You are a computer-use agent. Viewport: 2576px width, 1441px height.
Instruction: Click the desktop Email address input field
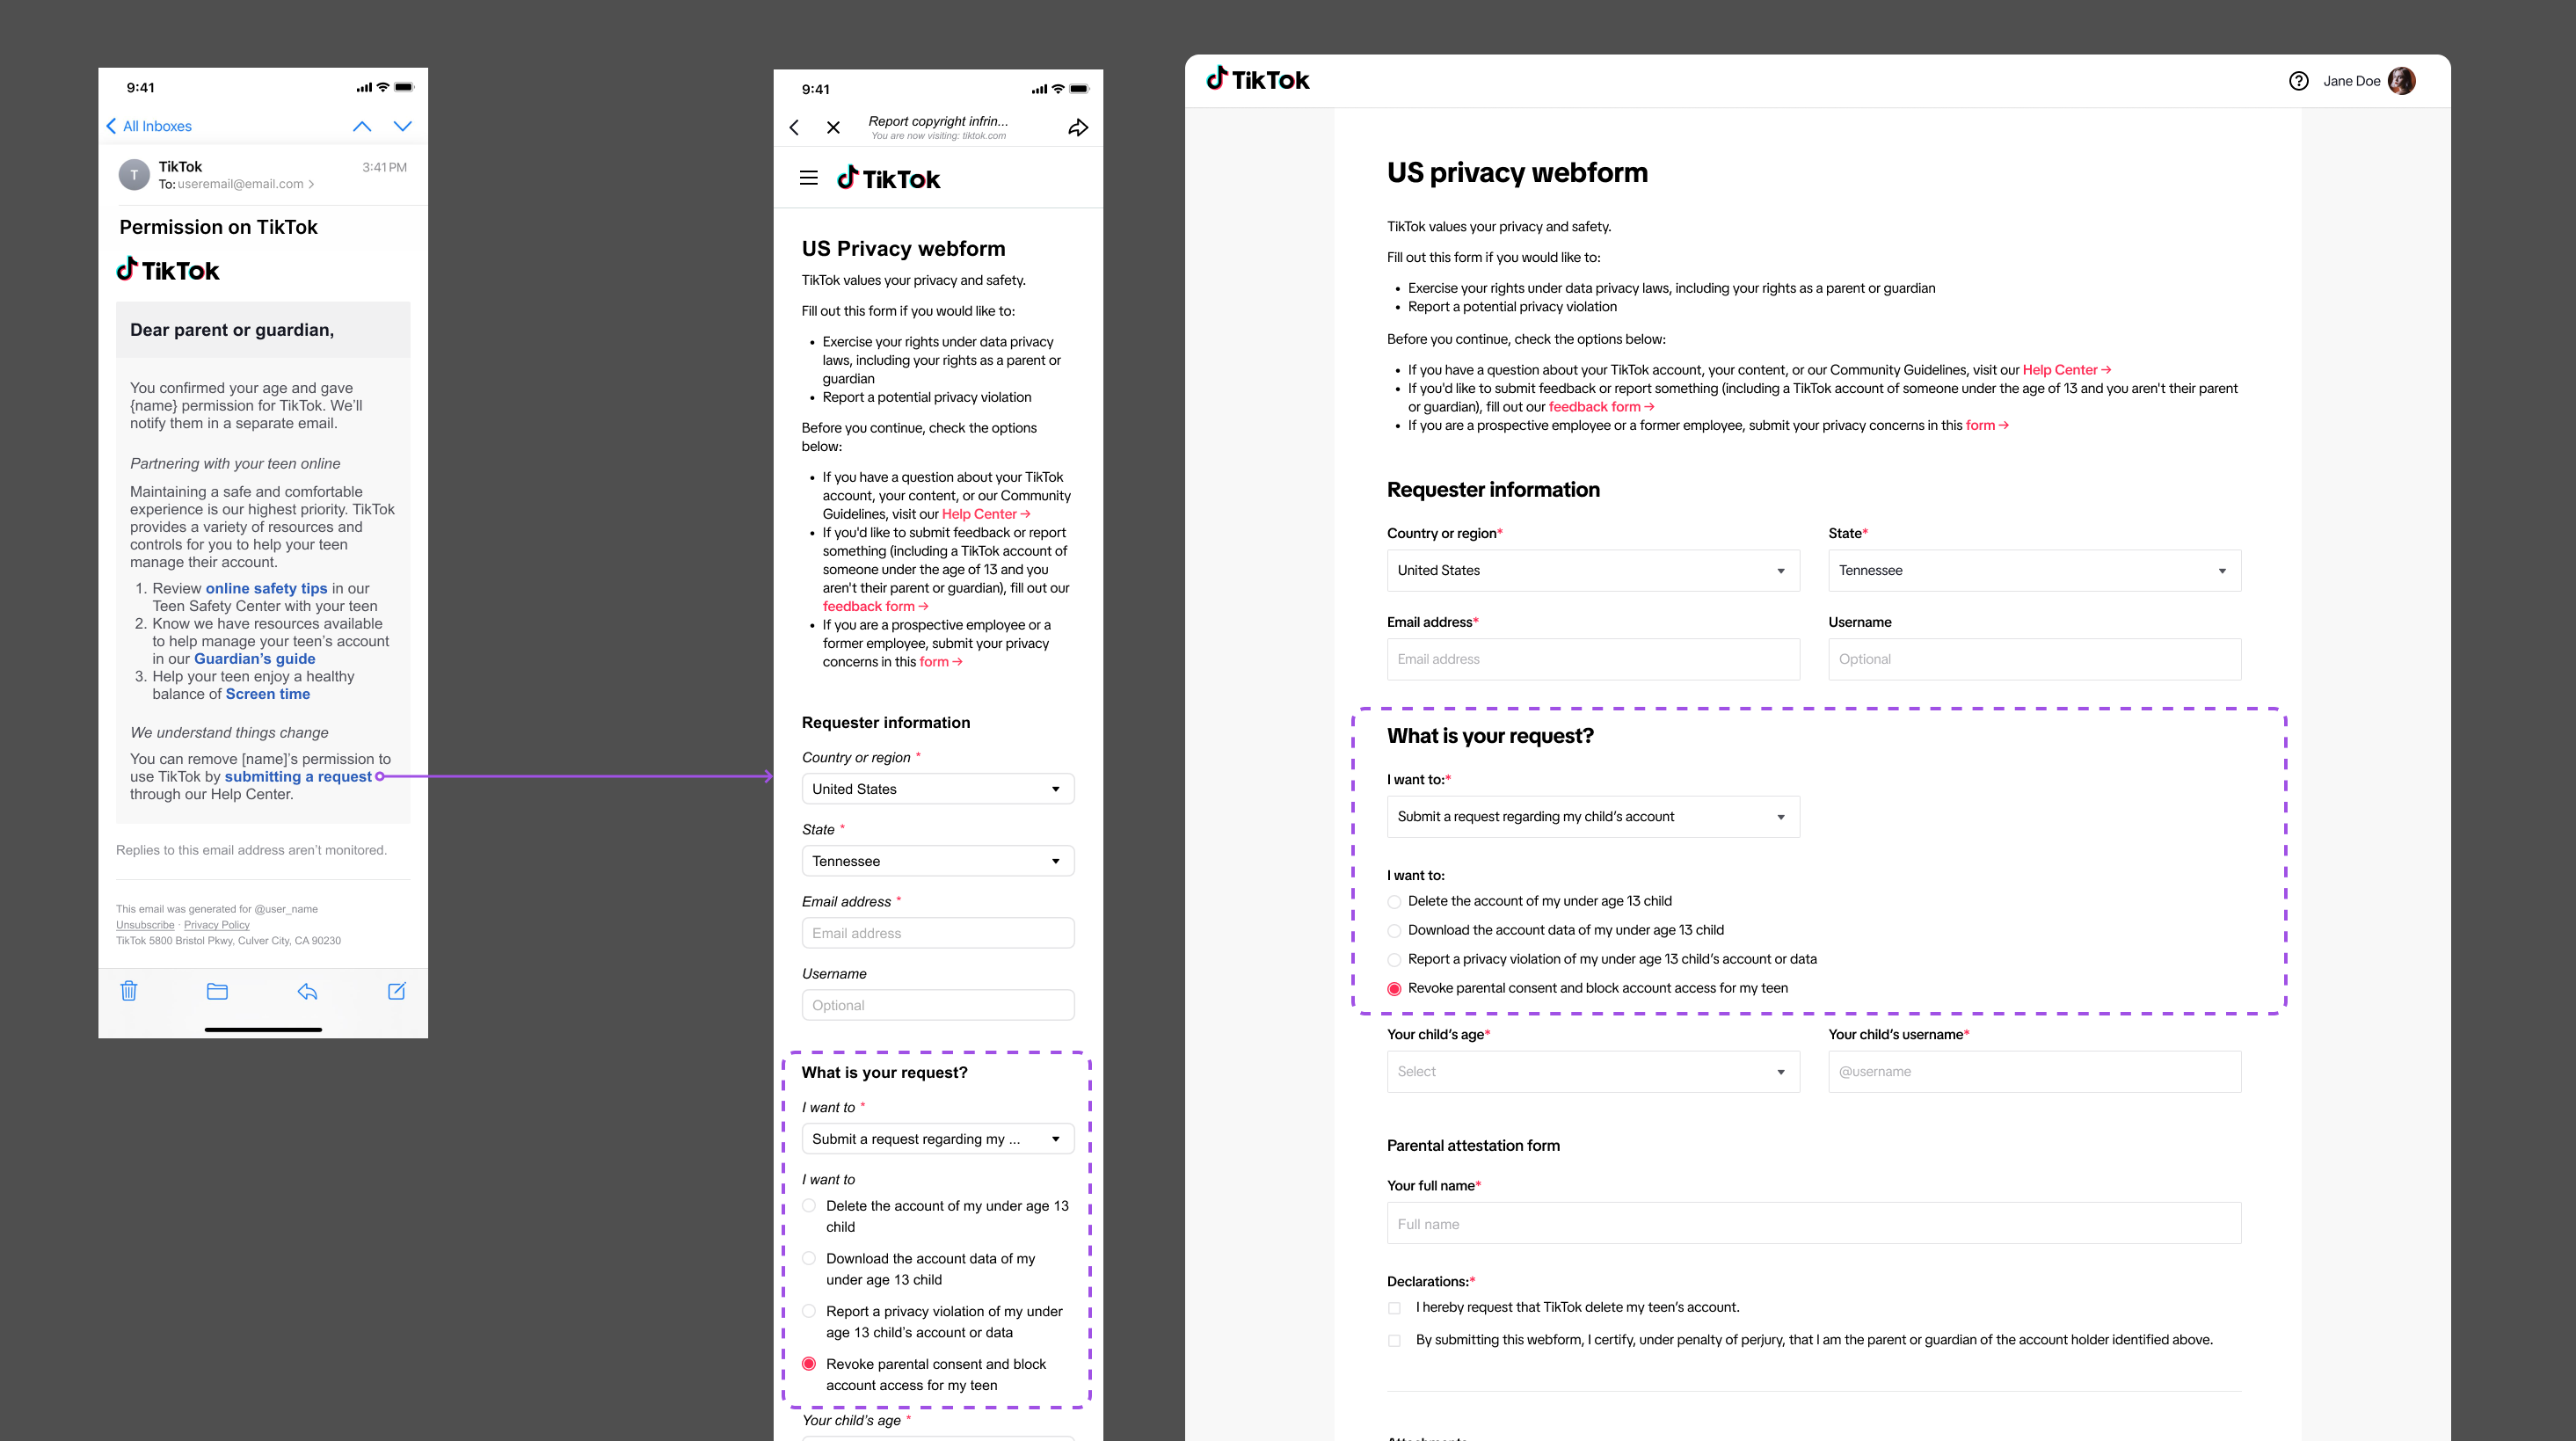click(1592, 660)
